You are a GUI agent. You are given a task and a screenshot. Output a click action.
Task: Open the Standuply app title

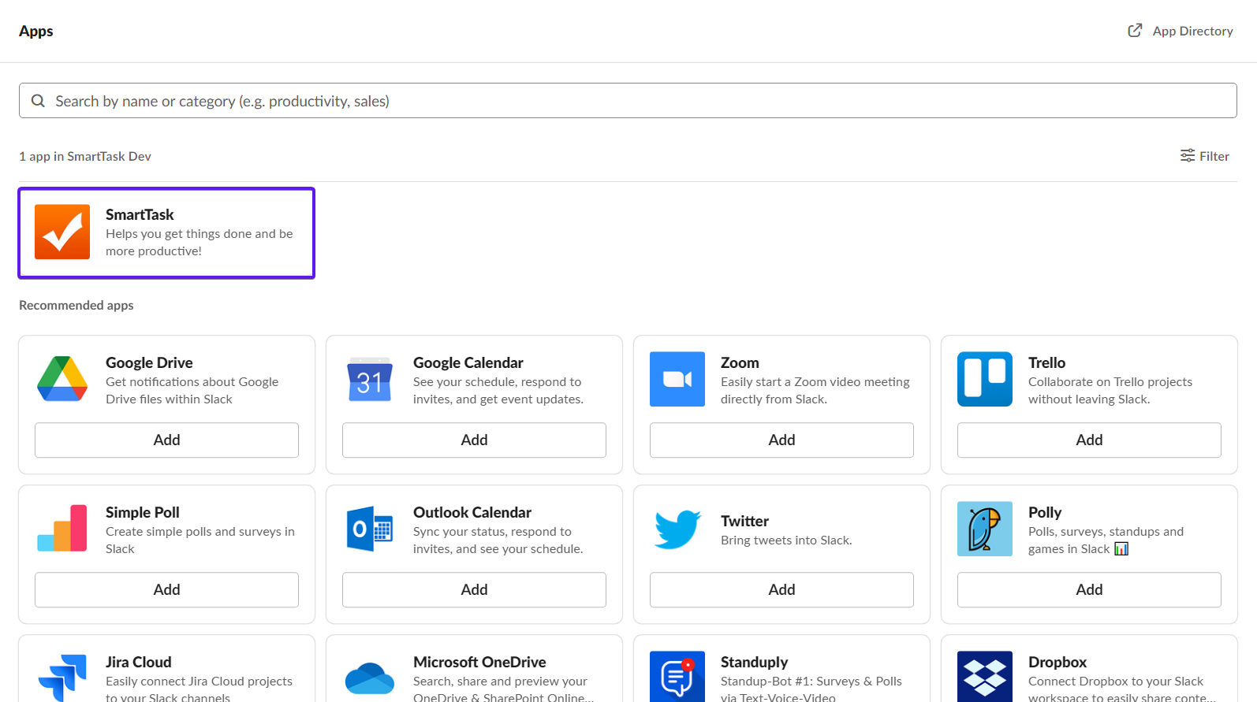pyautogui.click(x=754, y=662)
